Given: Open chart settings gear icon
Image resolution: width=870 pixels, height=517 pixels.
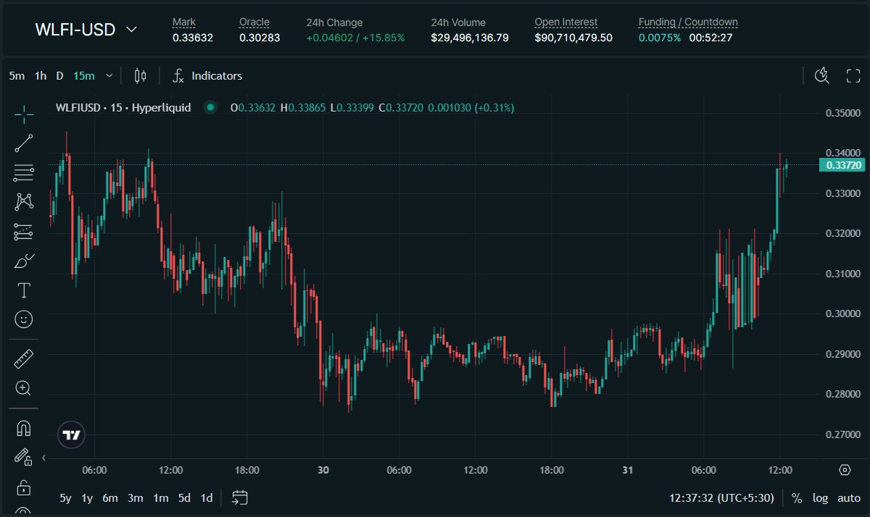Looking at the screenshot, I should (x=845, y=470).
